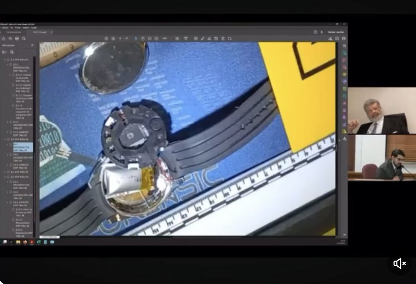Collapse the 8.3.1 PRESERVACIÓN bookmark
The width and height of the screenshot is (416, 284).
[x=8, y=65]
